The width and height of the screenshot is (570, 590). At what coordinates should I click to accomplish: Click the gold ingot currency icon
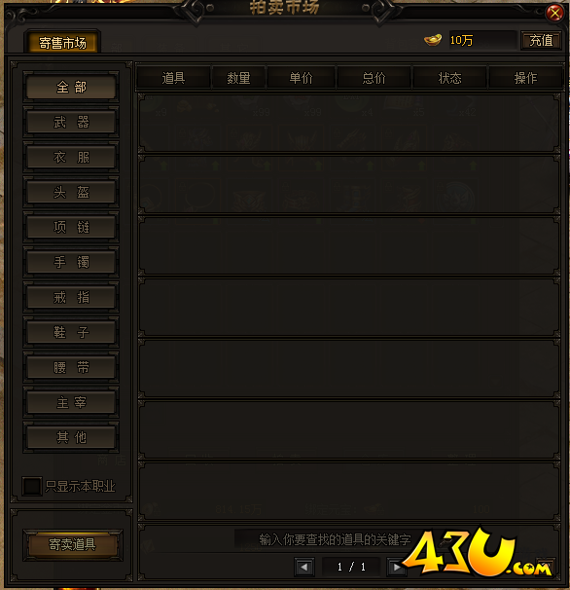tap(433, 40)
